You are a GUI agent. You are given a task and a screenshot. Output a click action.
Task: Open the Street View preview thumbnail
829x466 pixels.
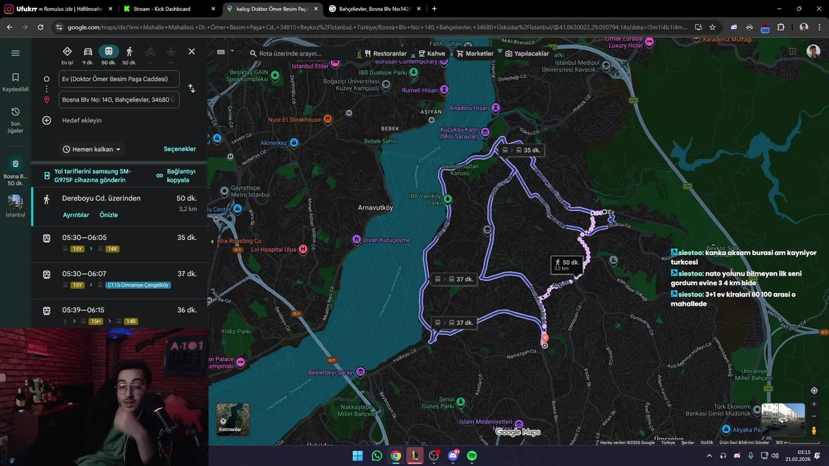point(783,419)
